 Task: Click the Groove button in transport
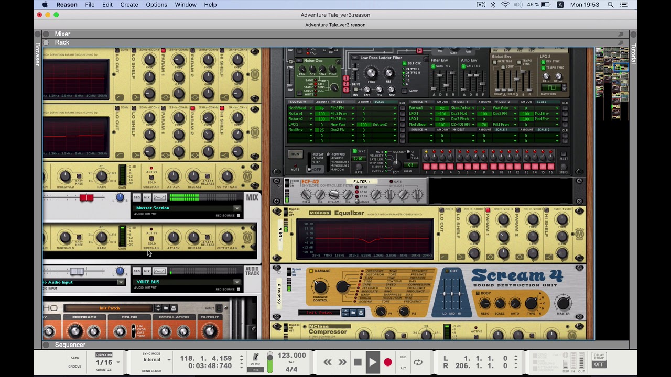point(74,367)
